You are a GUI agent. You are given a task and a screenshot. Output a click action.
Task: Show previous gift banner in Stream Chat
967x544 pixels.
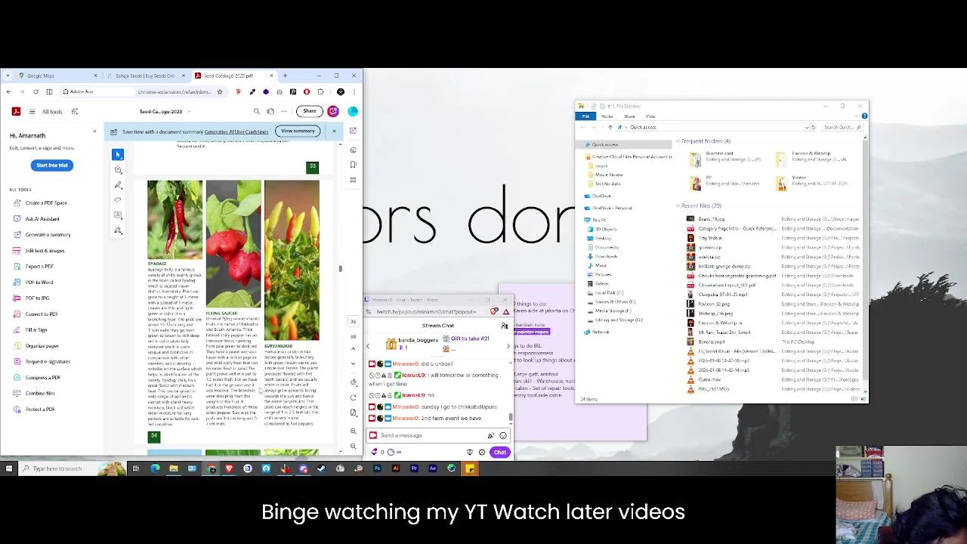369,346
